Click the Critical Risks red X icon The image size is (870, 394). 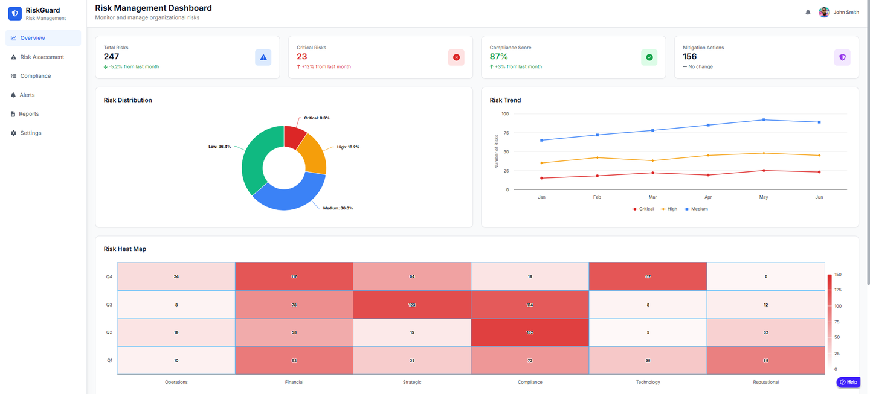pos(456,57)
